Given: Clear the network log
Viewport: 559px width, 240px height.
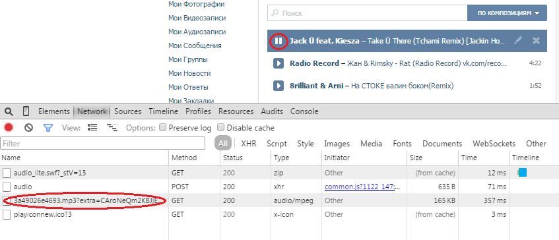Looking at the screenshot, I should [28, 127].
